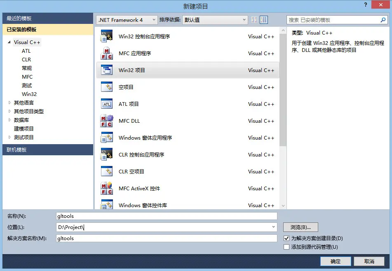Expand the 测试项目 tree node

pos(9,138)
